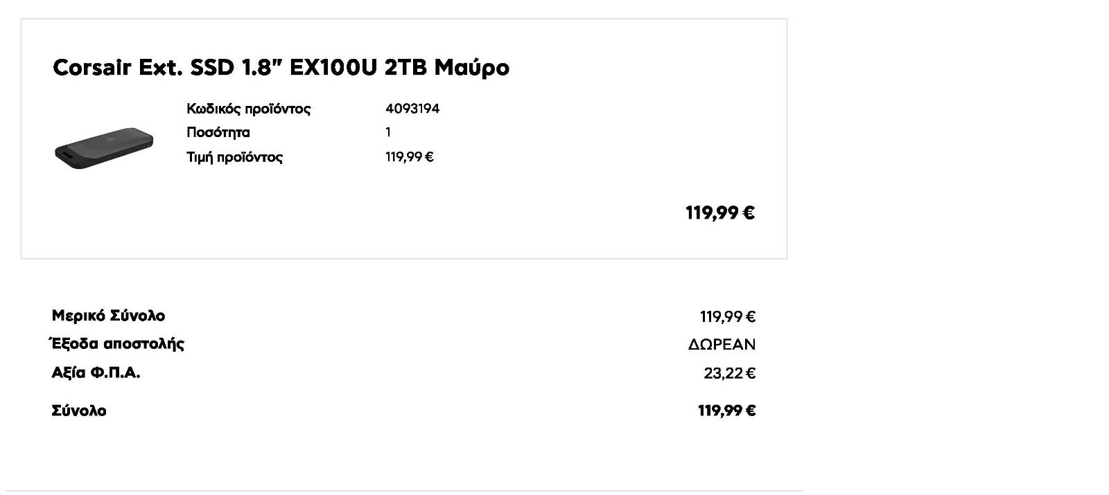The image size is (1109, 495).
Task: Click the price beside Τιμή προϊόντος
Action: point(409,157)
